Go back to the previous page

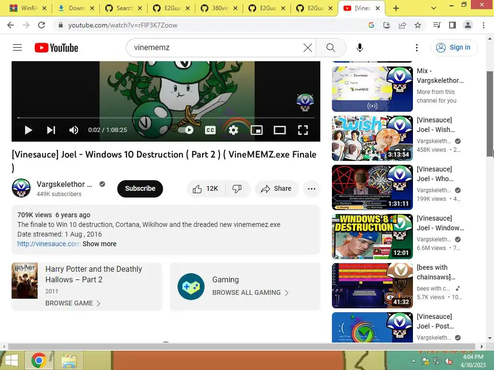[x=11, y=25]
